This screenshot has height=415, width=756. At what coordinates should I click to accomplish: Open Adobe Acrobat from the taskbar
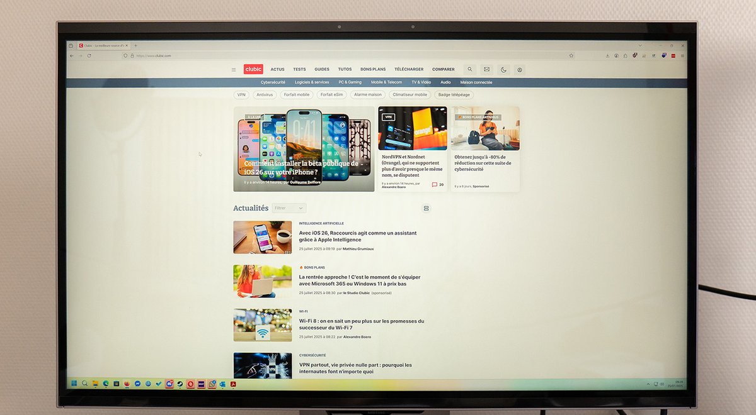click(x=233, y=384)
